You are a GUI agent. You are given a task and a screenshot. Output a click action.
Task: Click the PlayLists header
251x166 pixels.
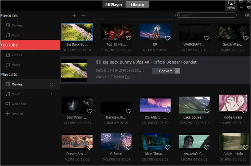pos(9,75)
